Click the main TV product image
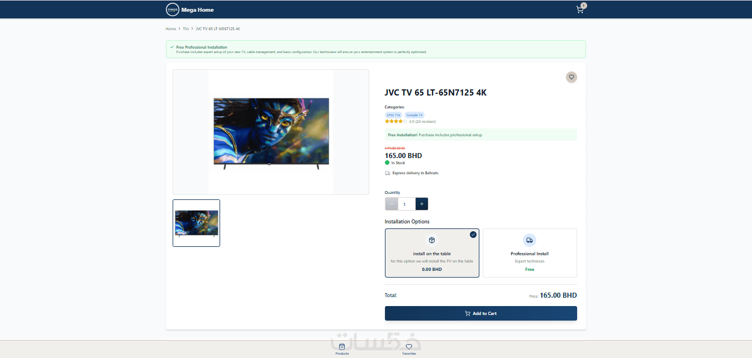 (271, 132)
